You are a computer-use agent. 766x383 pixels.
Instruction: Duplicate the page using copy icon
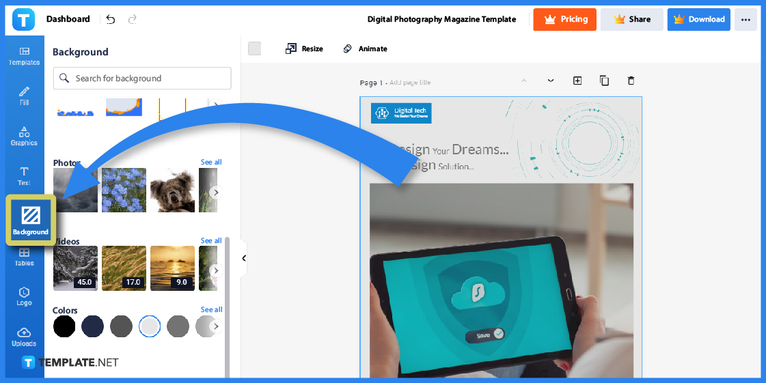click(604, 81)
